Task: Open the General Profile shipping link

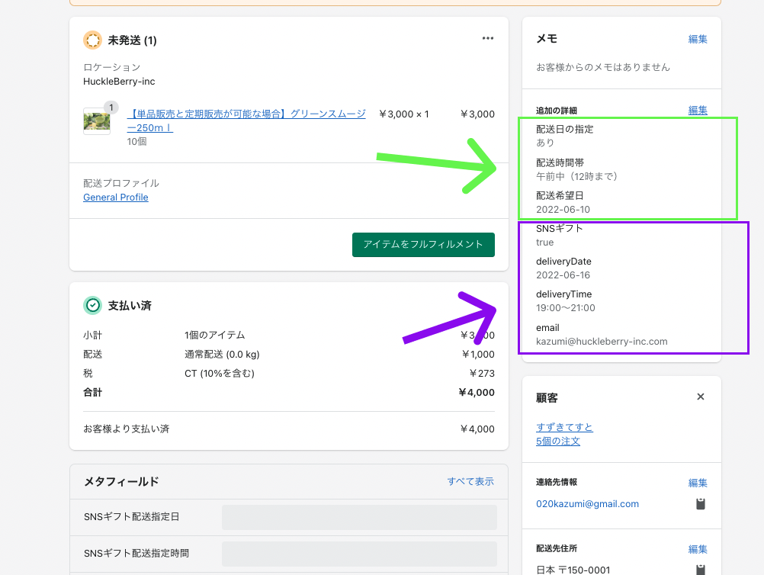Action: (115, 198)
